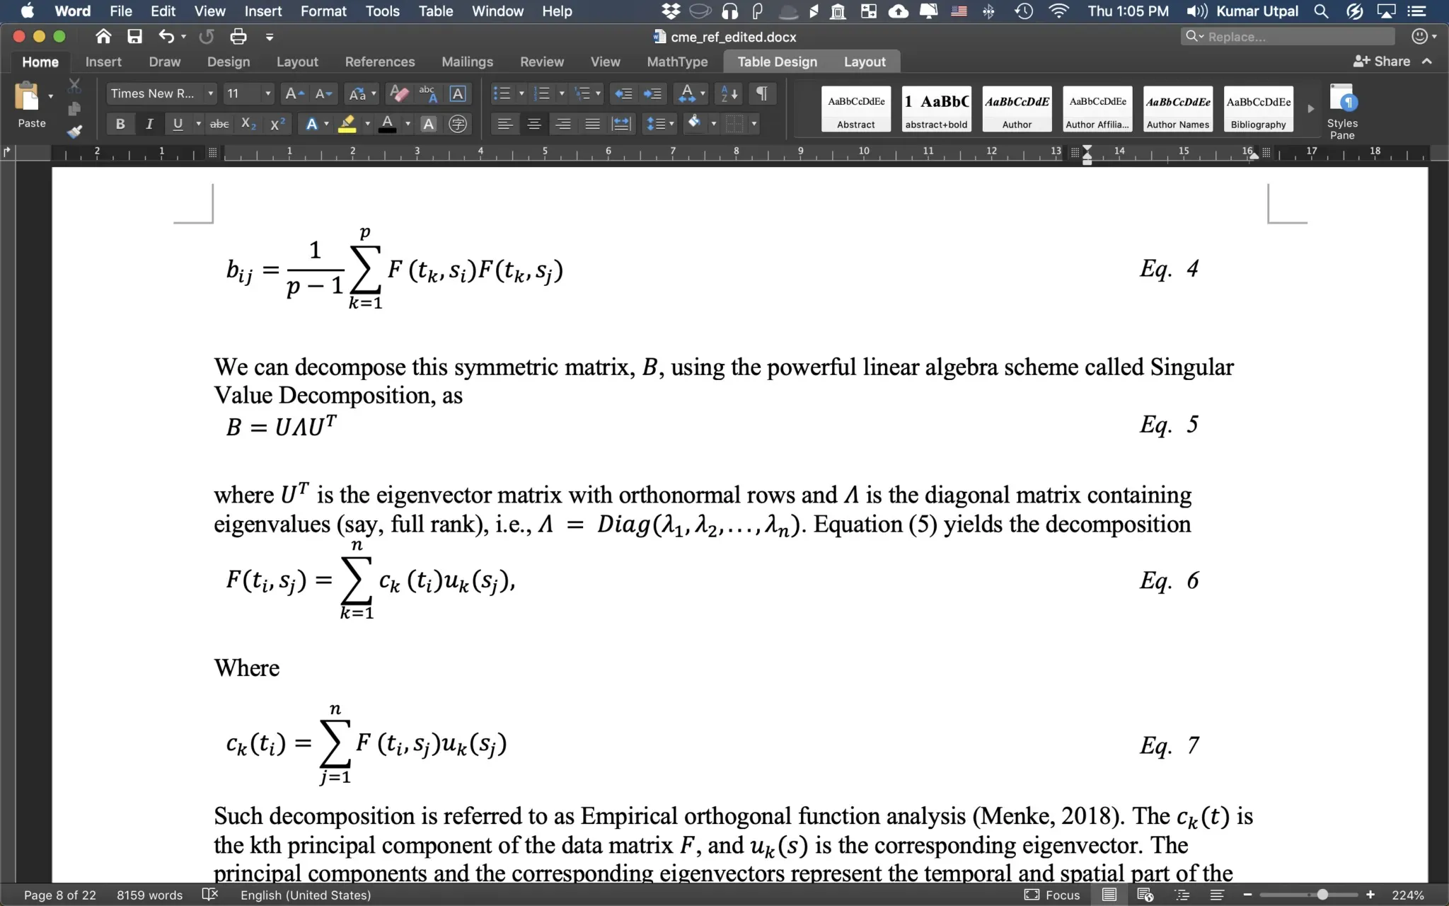
Task: Switch to the References ribbon tab
Action: point(379,62)
